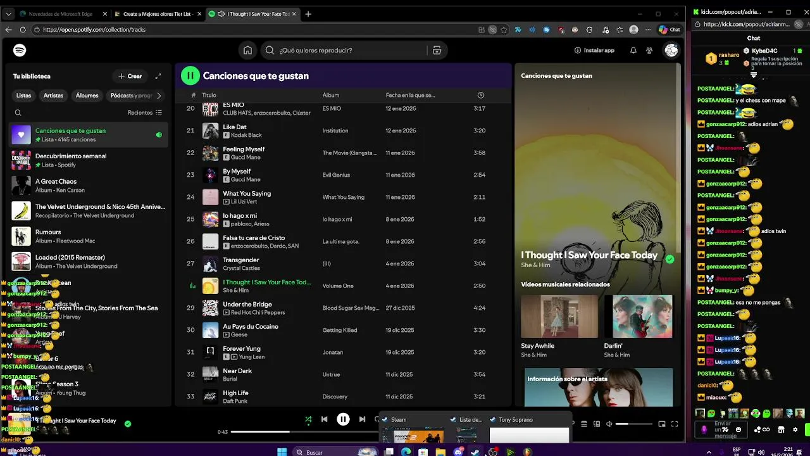
Task: Sort by duration clock column header
Action: [x=481, y=95]
